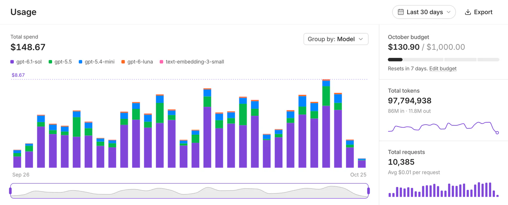Open the Group by: Model dropdown
The image size is (508, 205).
pos(336,39)
